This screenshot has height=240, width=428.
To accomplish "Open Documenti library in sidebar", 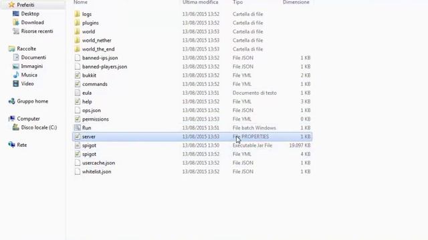I will point(33,57).
